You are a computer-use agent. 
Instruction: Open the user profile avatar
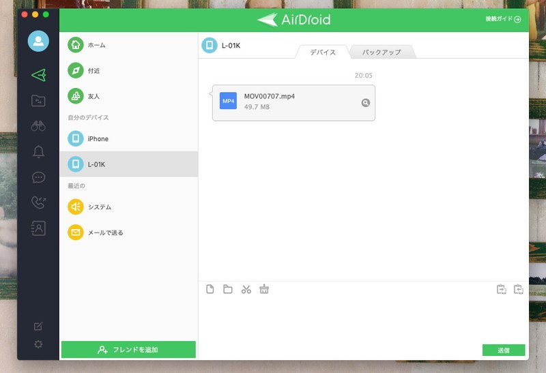tap(38, 41)
